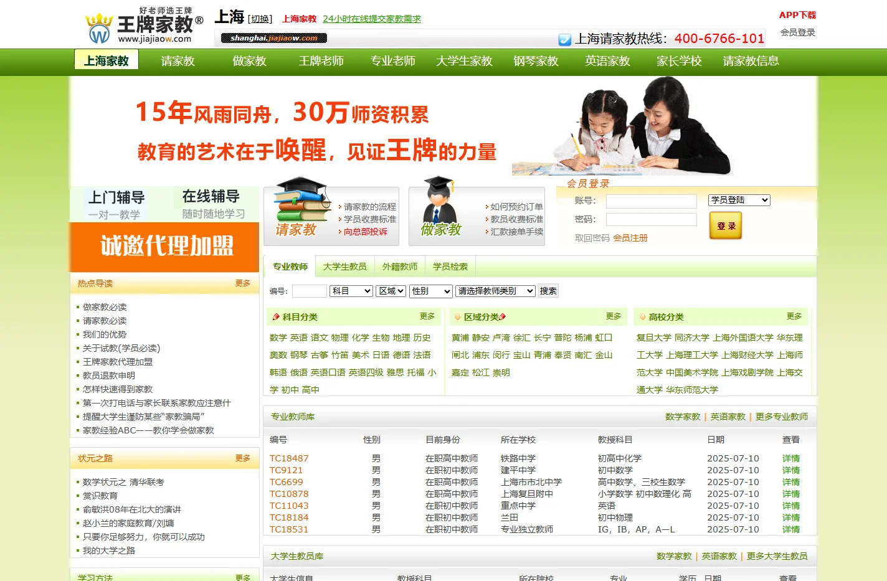Open the 汇款接单手续 link
Screen dimensions: 887x581
tap(516, 232)
